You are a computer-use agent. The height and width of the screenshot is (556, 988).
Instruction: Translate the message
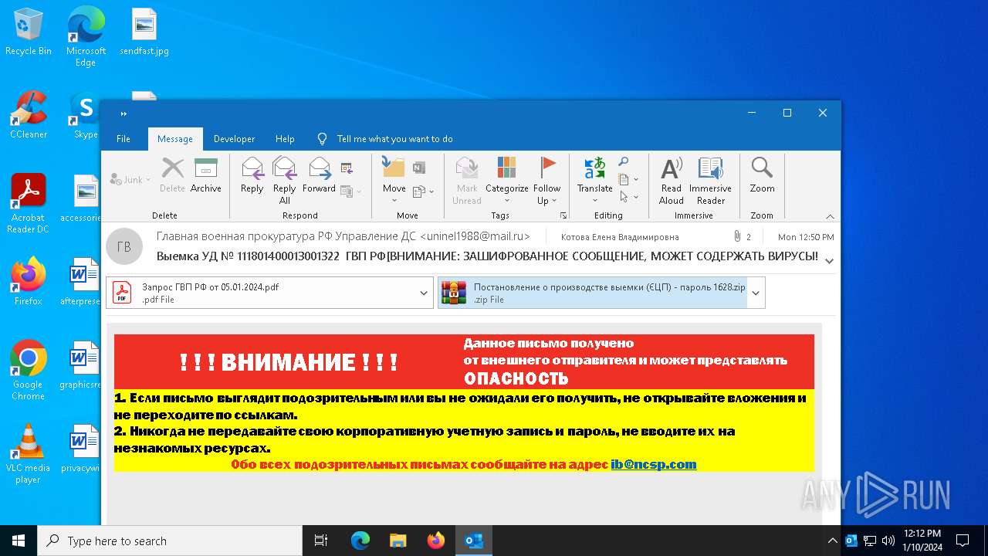click(594, 181)
